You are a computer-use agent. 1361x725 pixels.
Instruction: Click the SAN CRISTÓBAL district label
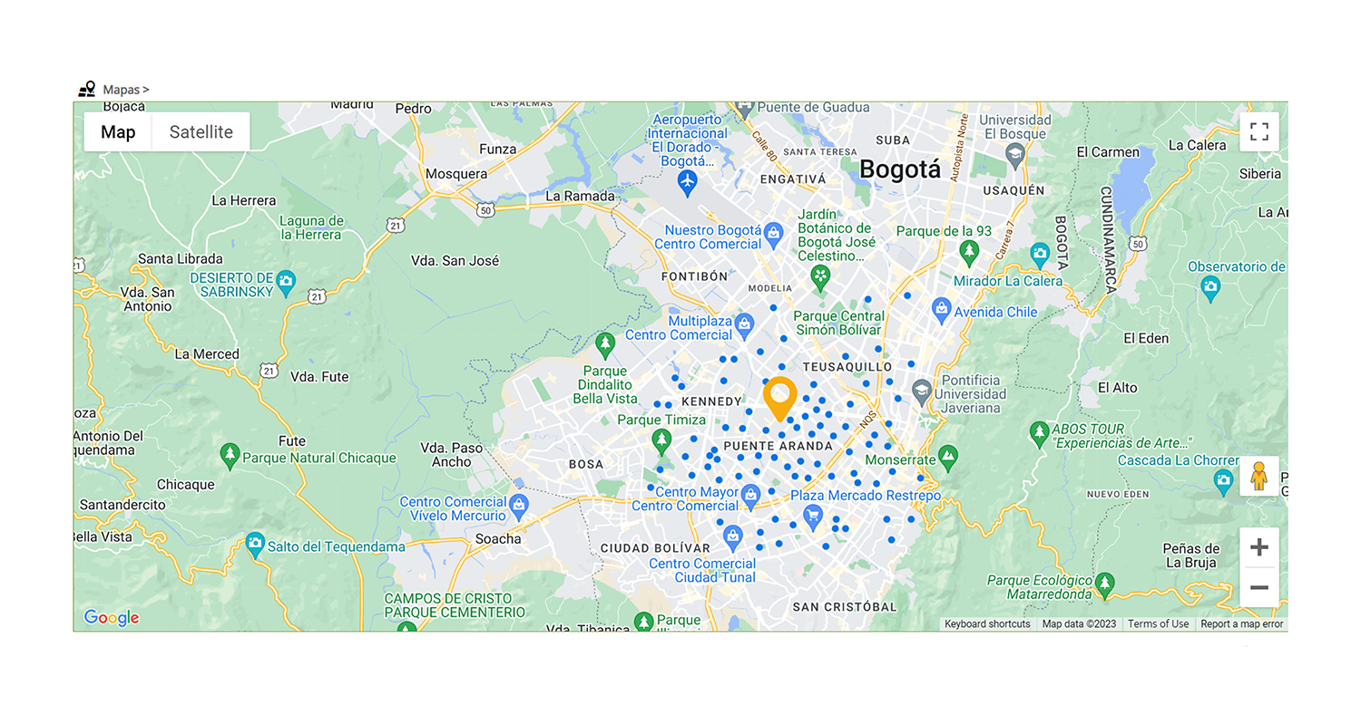[844, 606]
